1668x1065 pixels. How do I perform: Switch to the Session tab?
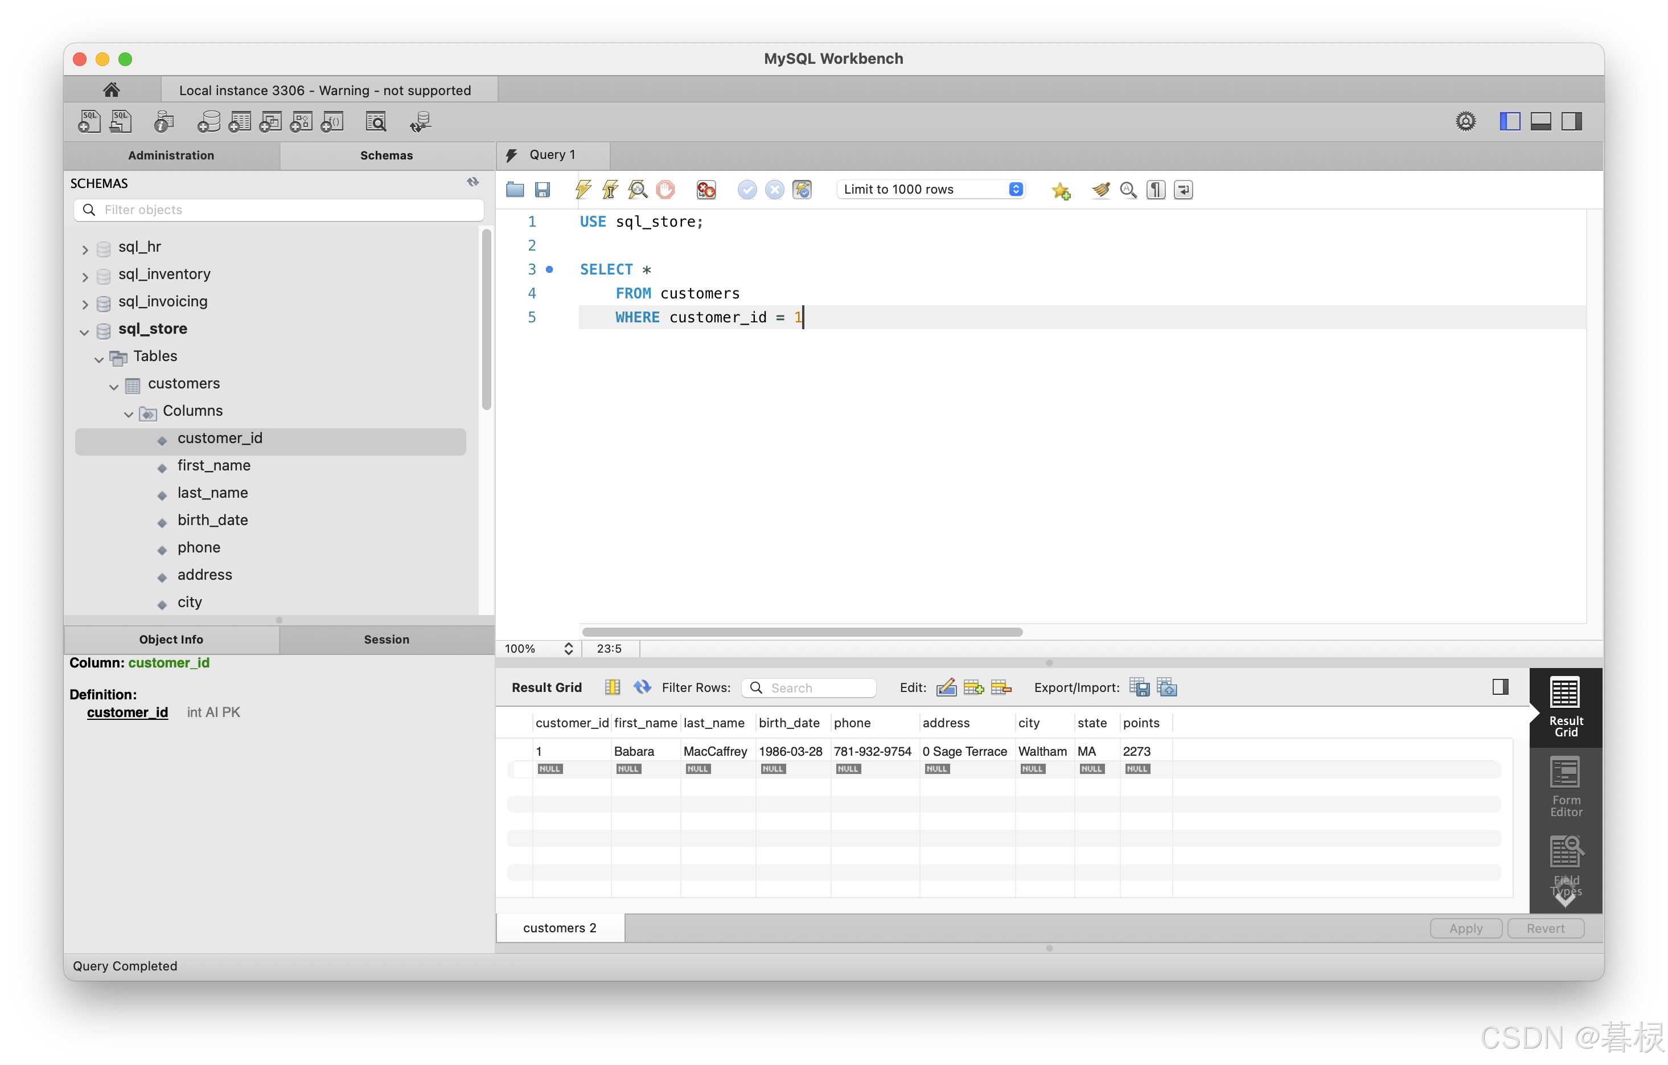[x=386, y=639]
